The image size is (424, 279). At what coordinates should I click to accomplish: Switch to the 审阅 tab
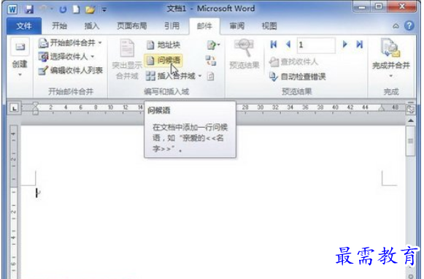tap(237, 26)
